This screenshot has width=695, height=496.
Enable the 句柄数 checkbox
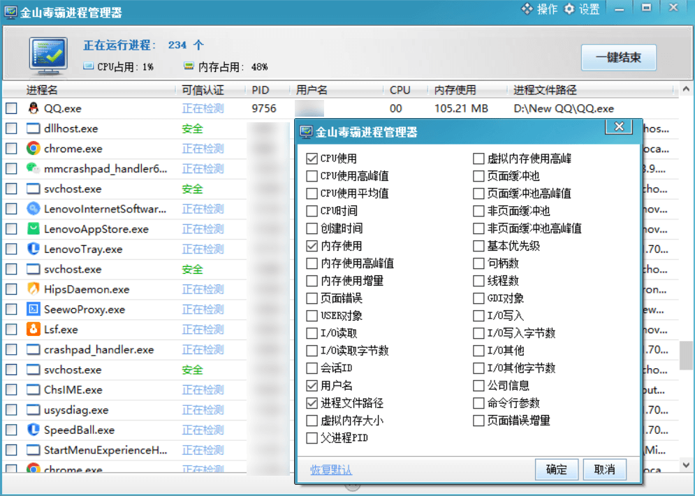pos(478,263)
